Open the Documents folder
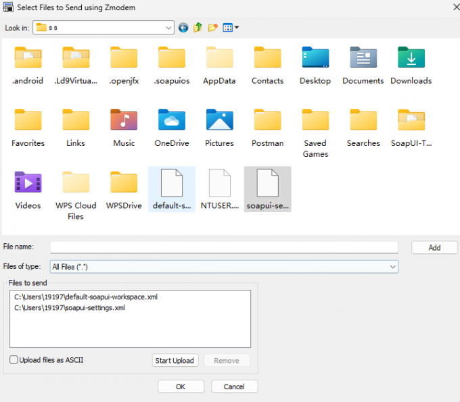This screenshot has width=460, height=402. coord(363,66)
